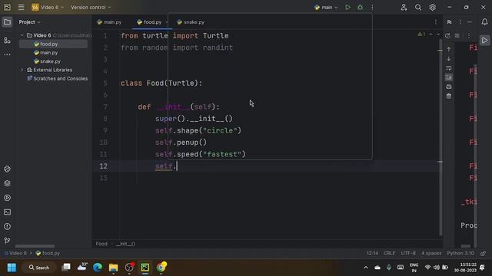Open the Project view dropdown header
The height and width of the screenshot is (276, 492).
click(x=30, y=22)
